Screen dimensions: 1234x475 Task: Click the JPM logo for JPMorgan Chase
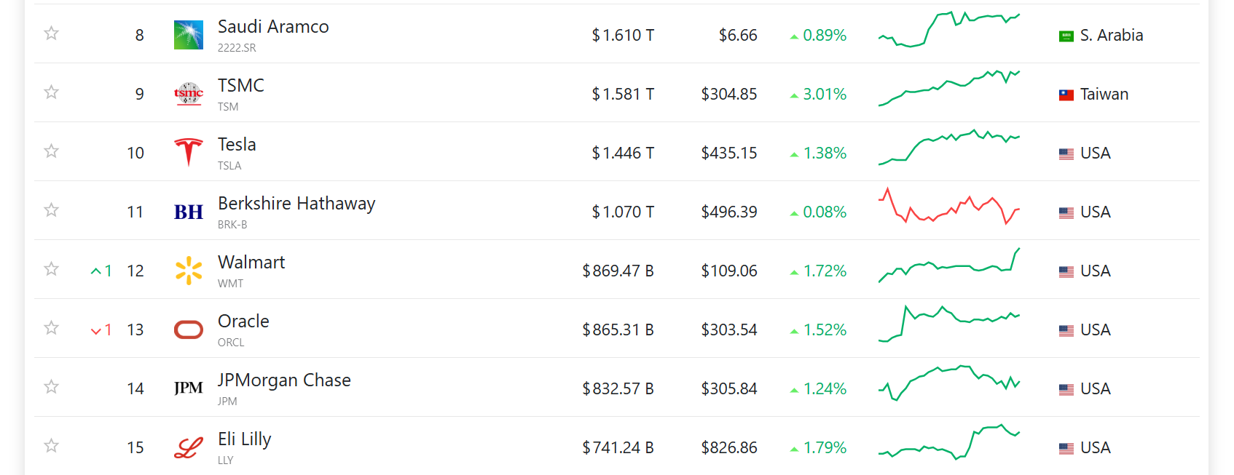189,388
